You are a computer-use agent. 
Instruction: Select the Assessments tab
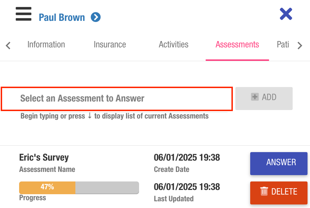click(237, 45)
